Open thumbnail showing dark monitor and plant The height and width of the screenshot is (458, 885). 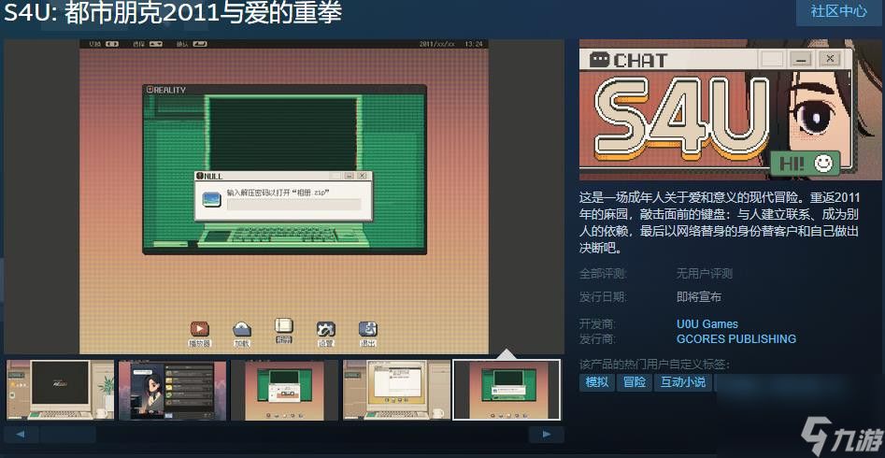pos(61,390)
